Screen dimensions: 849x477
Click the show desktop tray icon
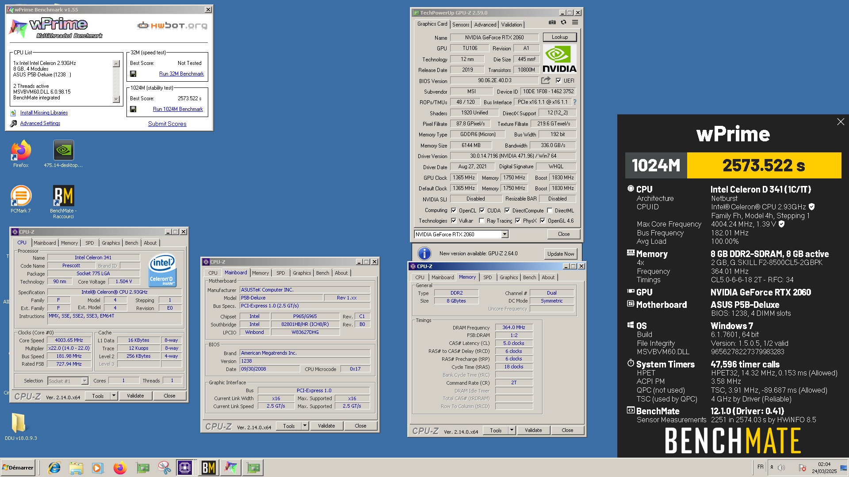(844, 468)
